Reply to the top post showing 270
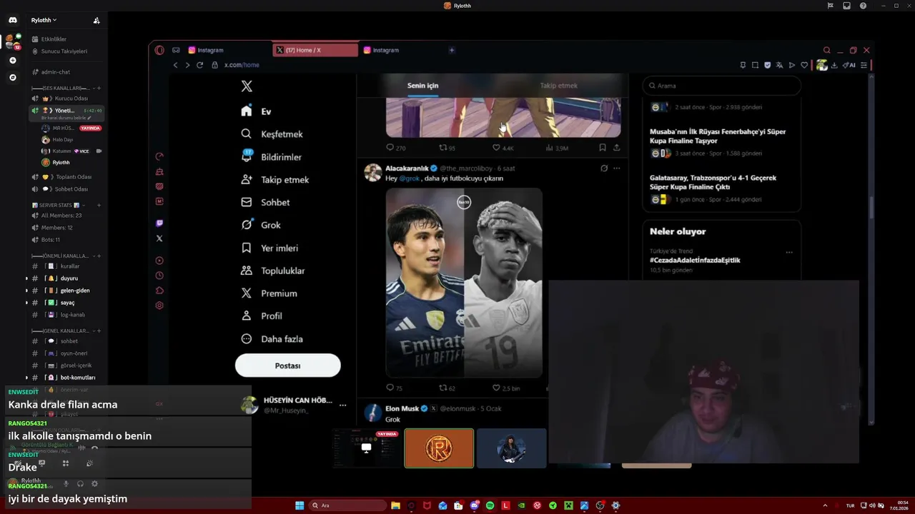The height and width of the screenshot is (514, 915). (x=395, y=148)
